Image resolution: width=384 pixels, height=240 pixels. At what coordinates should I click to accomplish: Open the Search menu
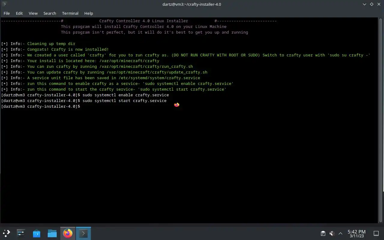coord(49,13)
